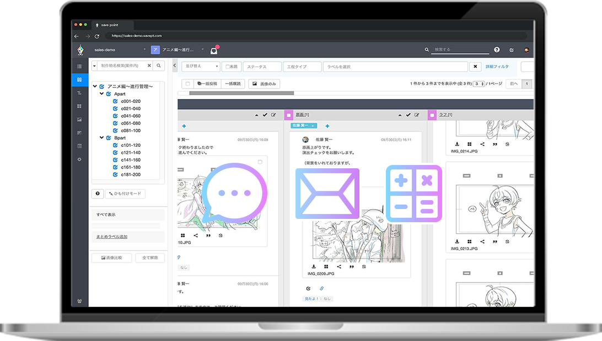Open the 原画 [1] column header link
The image size is (602, 341).
tap(302, 115)
